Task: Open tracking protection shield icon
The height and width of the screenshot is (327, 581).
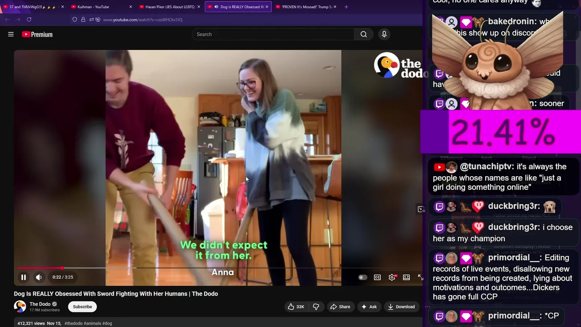Action: coord(75,20)
